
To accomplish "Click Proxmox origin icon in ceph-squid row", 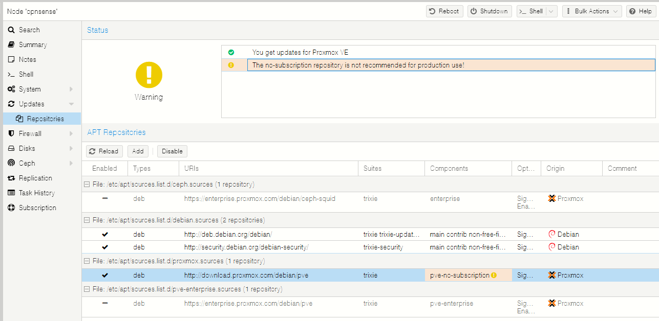I will [x=551, y=198].
